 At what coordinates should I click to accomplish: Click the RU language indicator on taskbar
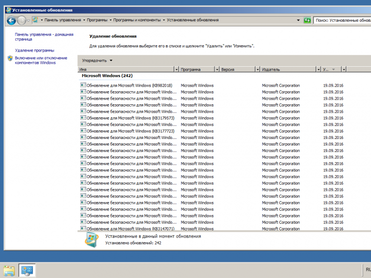[368, 270]
